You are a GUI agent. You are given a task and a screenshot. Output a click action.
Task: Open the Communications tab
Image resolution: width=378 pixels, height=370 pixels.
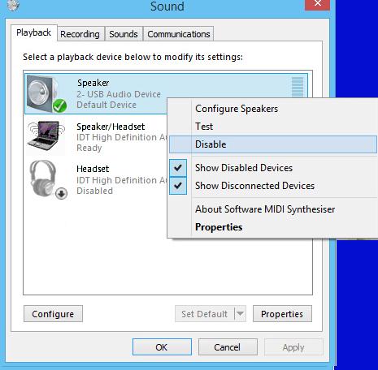point(179,34)
